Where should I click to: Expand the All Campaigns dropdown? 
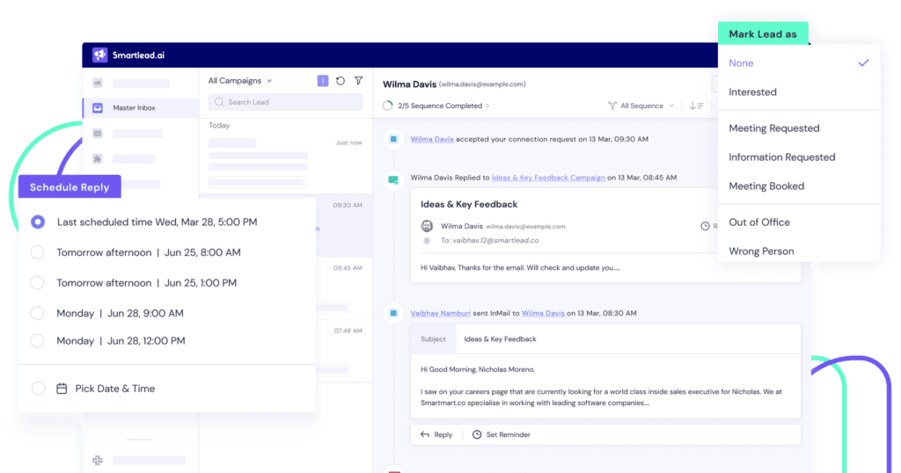(240, 81)
